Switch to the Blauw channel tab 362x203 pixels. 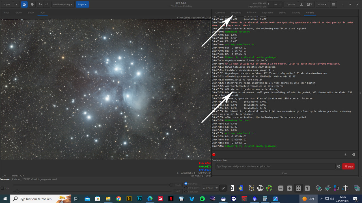(31, 13)
